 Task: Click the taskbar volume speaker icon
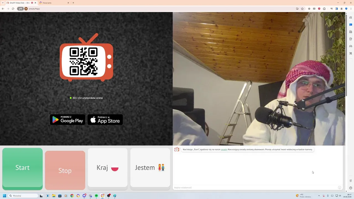click(x=340, y=196)
